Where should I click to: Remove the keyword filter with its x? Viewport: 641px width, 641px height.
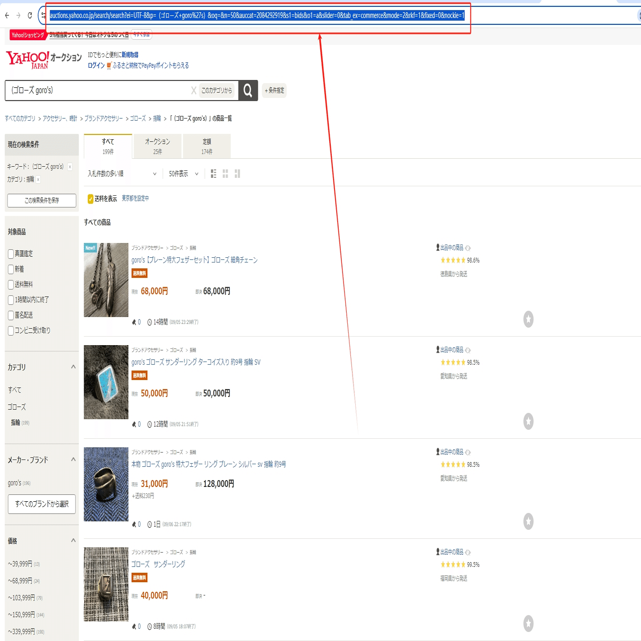coord(70,167)
